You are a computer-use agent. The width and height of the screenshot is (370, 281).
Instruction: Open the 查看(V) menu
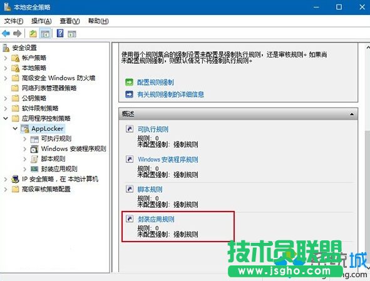pyautogui.click(x=70, y=21)
